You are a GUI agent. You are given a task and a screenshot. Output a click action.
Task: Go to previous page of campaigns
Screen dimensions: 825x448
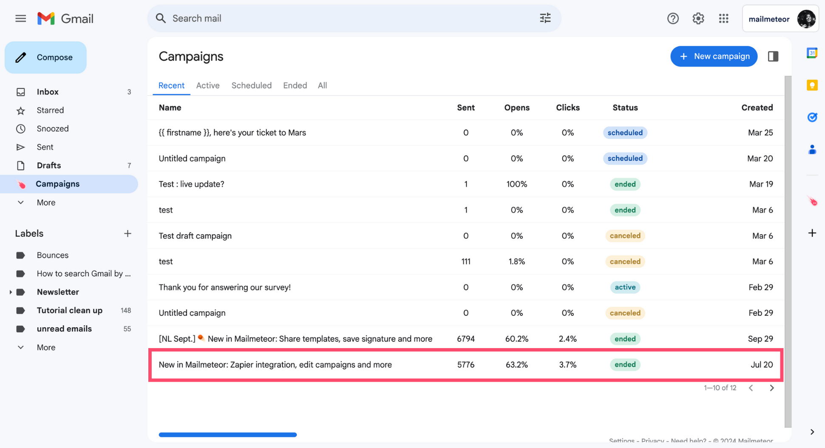(x=751, y=388)
